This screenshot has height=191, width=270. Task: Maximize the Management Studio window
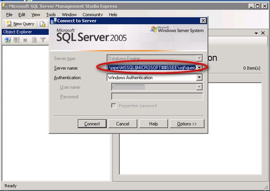pyautogui.click(x=258, y=6)
